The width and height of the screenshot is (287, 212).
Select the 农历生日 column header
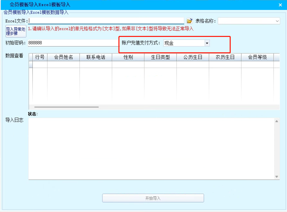point(225,57)
